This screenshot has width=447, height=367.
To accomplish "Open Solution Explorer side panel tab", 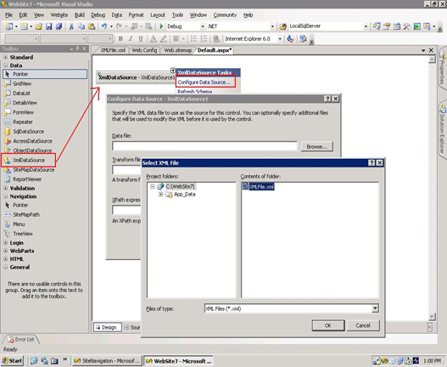I will pyautogui.click(x=443, y=130).
